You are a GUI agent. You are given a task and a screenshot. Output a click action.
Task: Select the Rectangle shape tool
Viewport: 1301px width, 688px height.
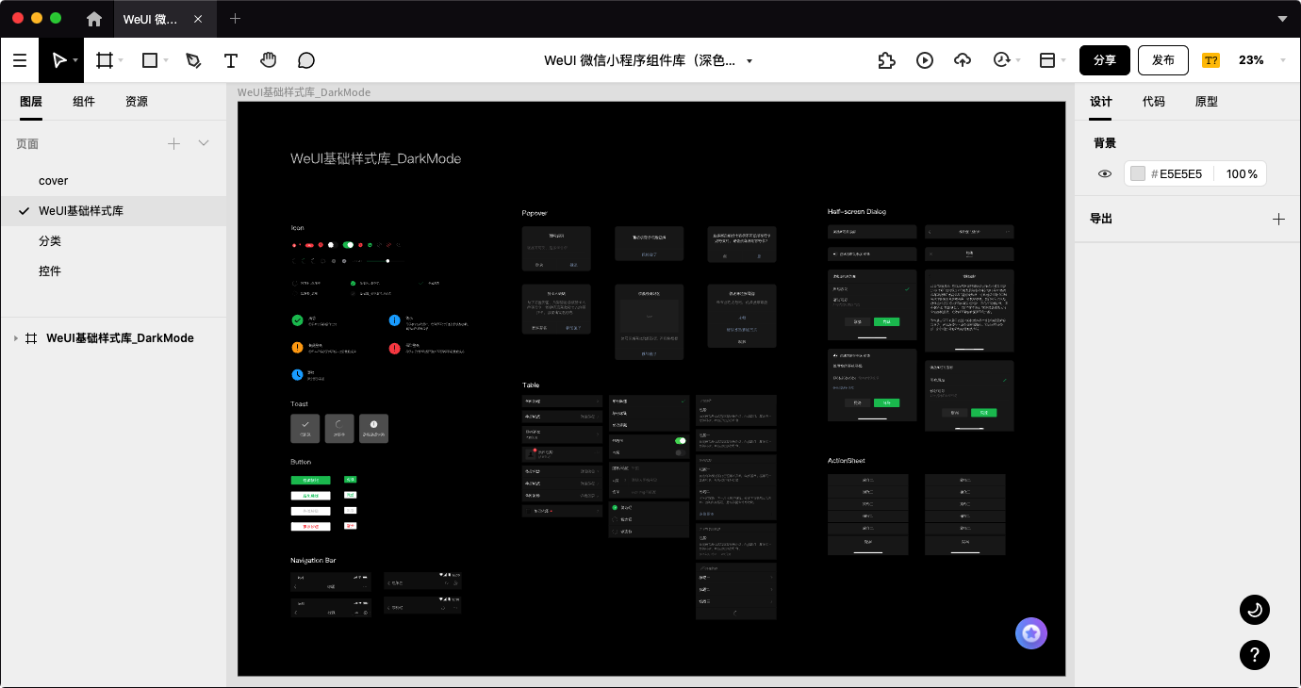pyautogui.click(x=149, y=60)
